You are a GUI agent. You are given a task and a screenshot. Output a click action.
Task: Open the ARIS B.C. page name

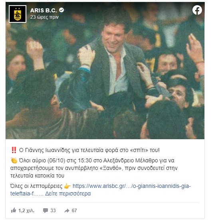[44, 10]
